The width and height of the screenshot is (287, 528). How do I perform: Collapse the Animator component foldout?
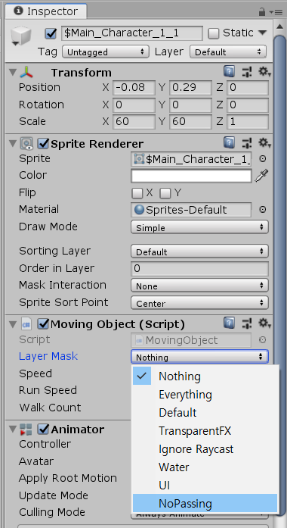coord(13,430)
